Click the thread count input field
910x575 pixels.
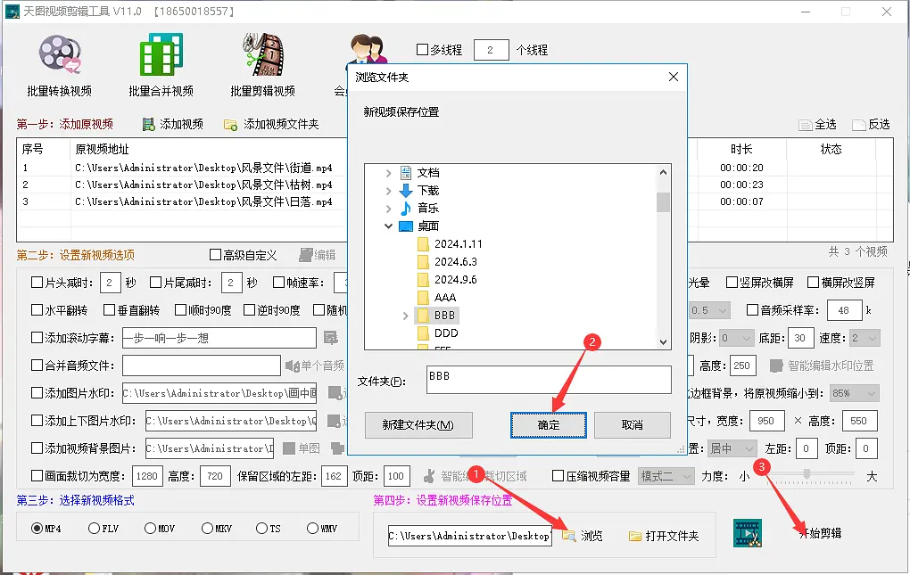pos(491,50)
